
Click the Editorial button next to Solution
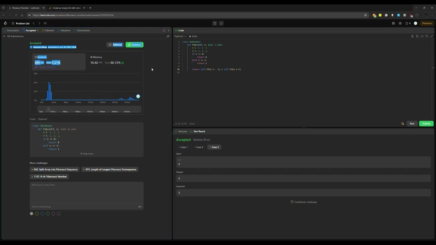pos(115,45)
